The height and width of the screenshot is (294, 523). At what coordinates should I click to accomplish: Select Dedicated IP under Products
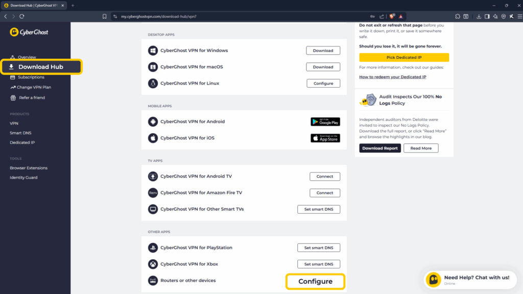[x=22, y=143]
